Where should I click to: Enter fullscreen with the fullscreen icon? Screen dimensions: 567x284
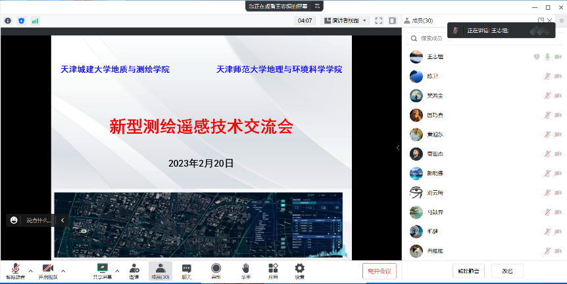point(379,21)
